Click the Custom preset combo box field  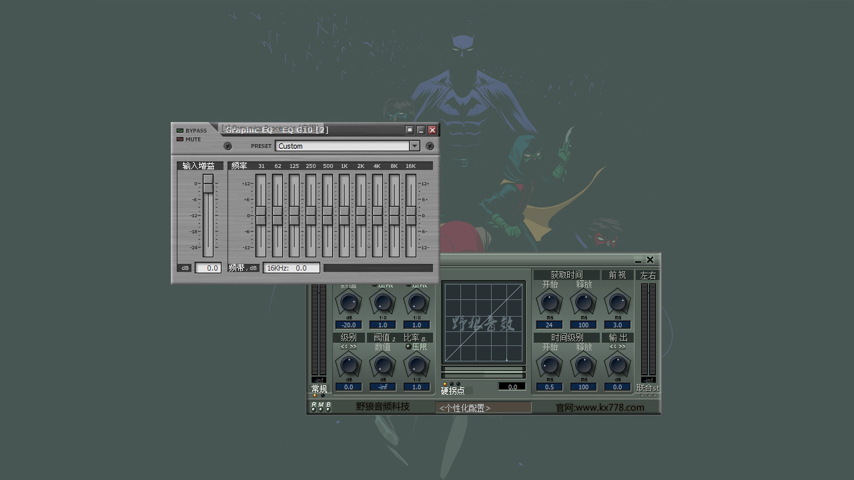[x=342, y=146]
